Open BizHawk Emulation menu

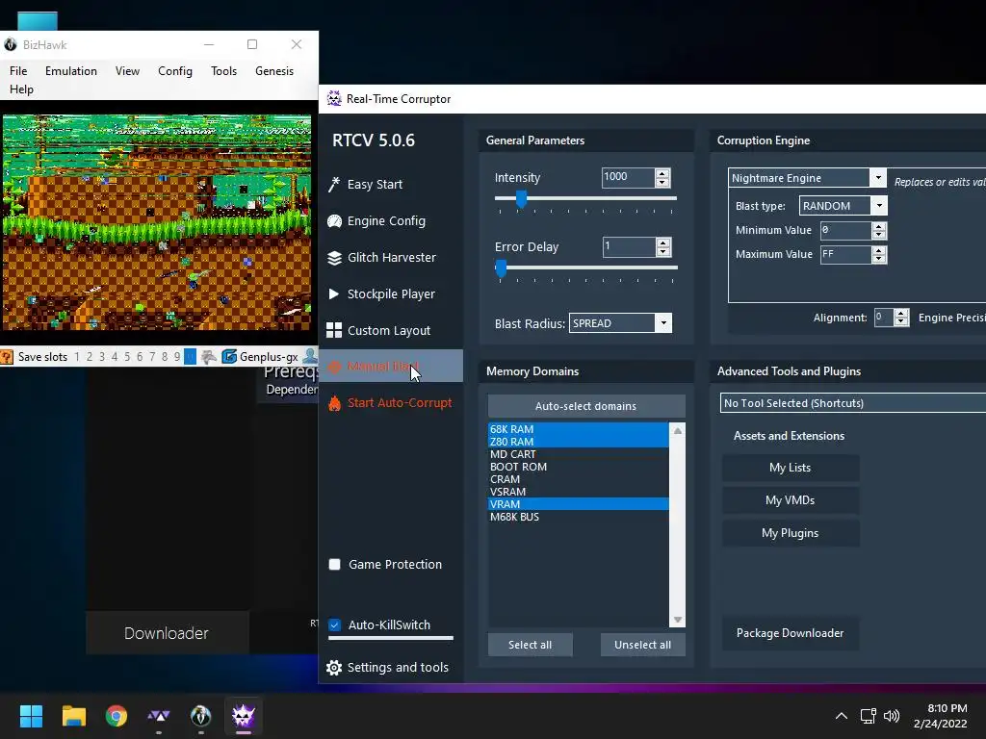click(x=71, y=71)
